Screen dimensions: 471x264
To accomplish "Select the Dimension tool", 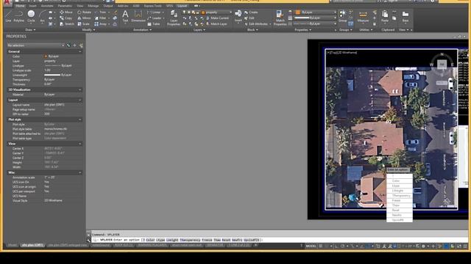I will tap(138, 16).
